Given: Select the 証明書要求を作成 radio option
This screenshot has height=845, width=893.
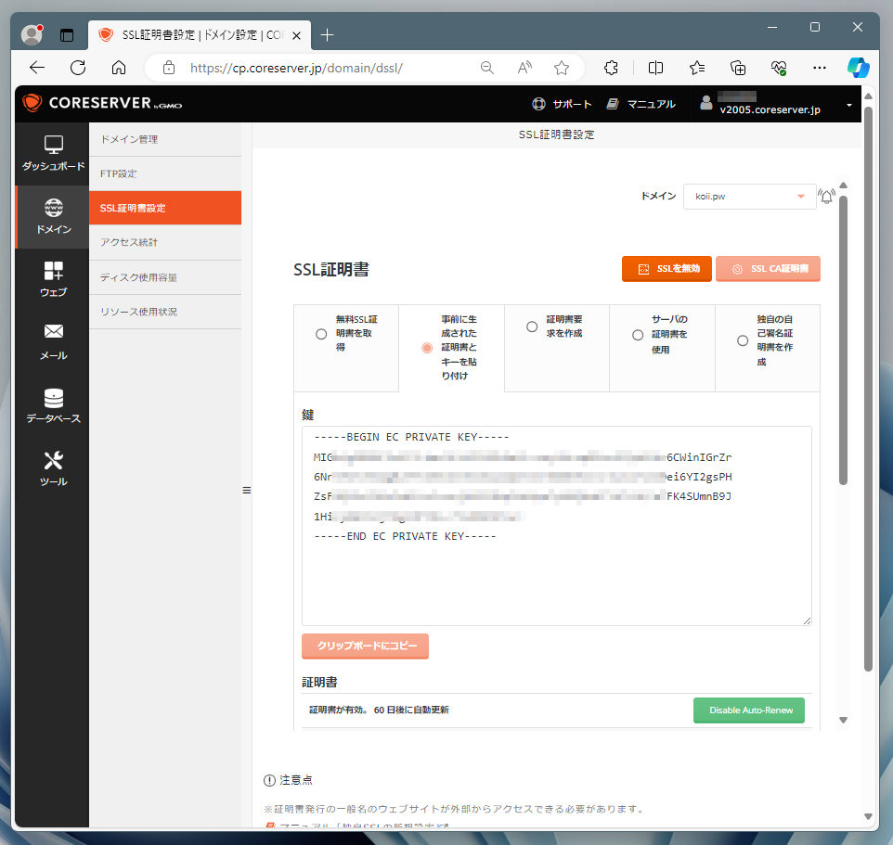Looking at the screenshot, I should [x=532, y=326].
